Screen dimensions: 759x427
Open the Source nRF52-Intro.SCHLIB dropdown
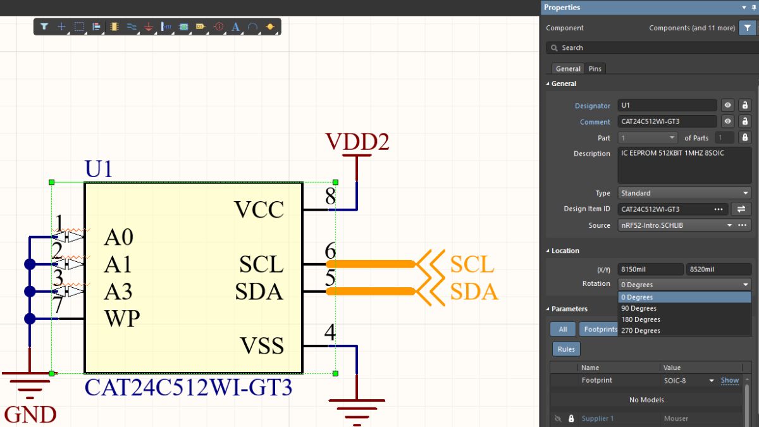point(676,225)
